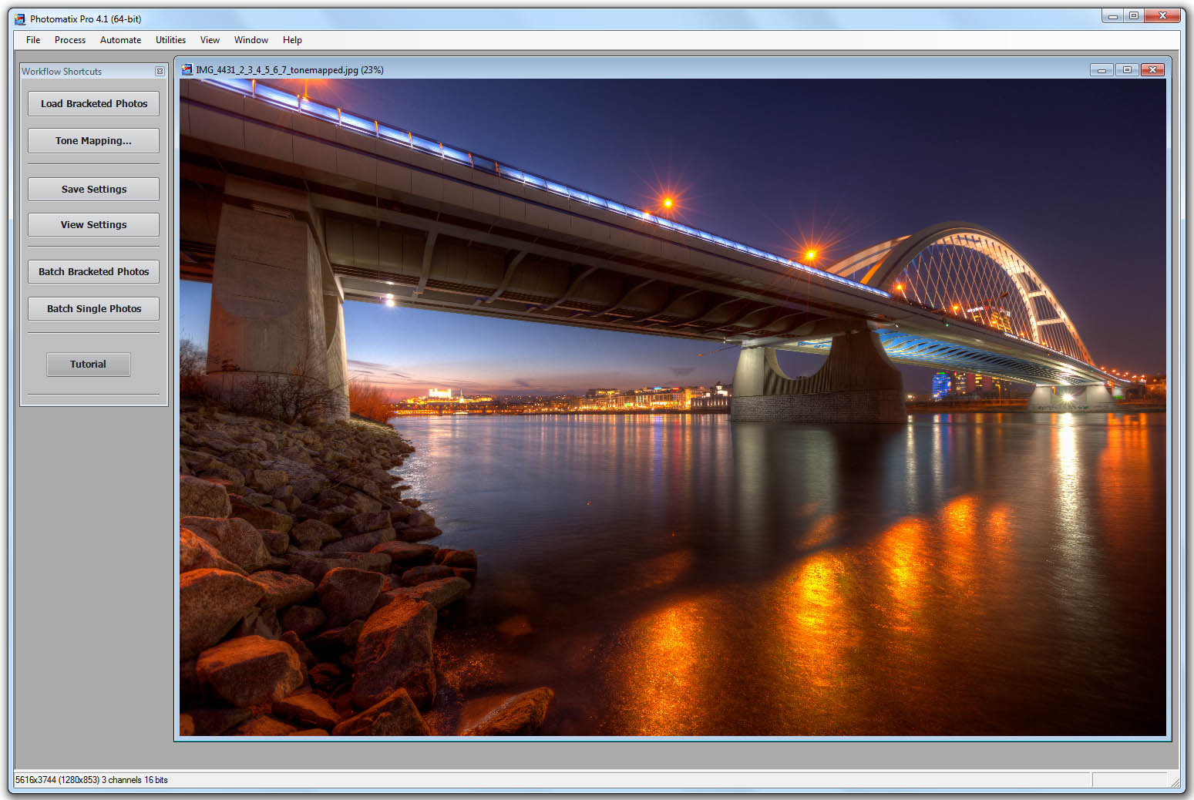Open the Tutorial

click(x=88, y=364)
